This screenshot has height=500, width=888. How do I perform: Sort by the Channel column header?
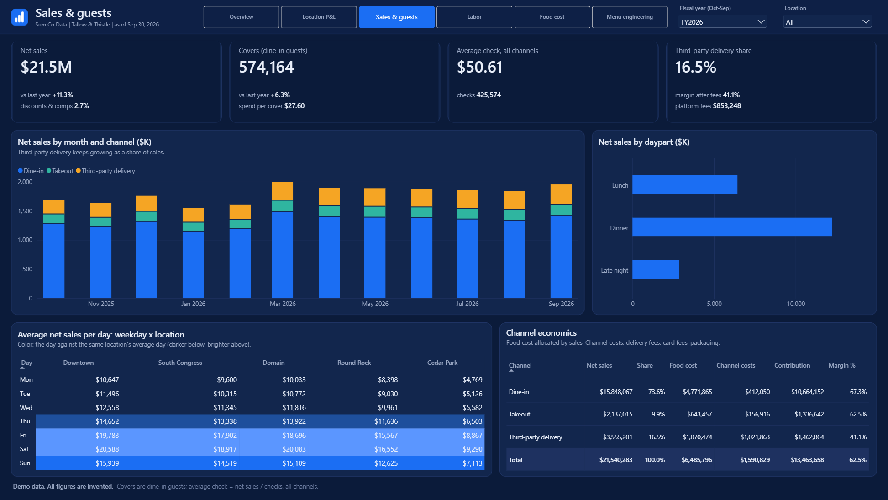click(520, 366)
